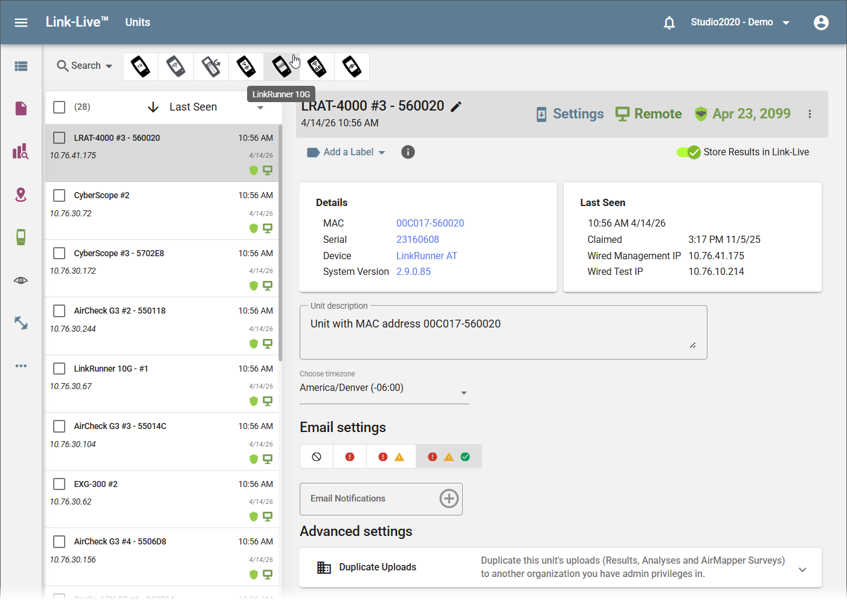Open the user account profile icon
Screen dimensions: 847x600
[821, 22]
